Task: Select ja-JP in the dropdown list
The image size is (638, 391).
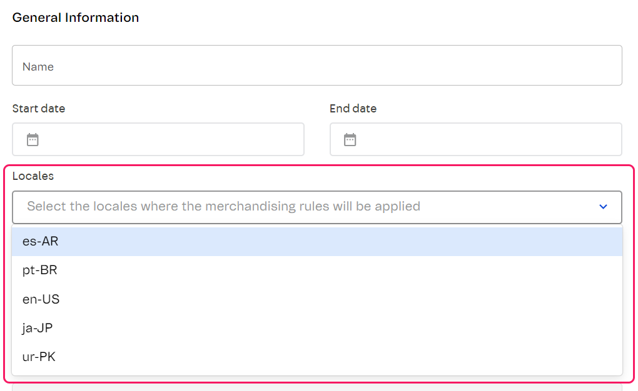Action: pos(38,328)
